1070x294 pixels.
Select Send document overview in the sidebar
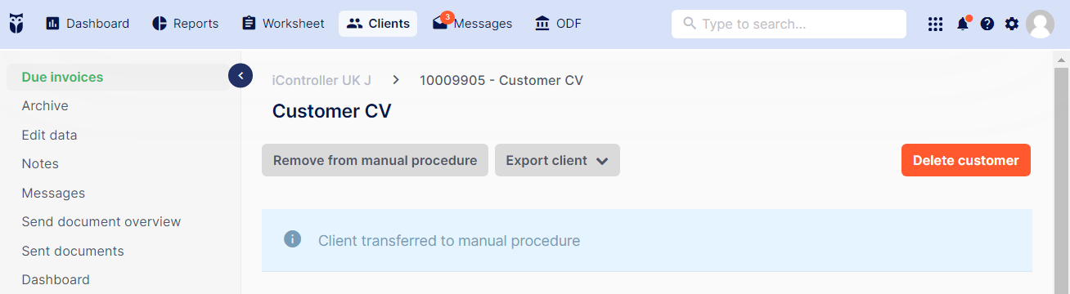pos(101,221)
